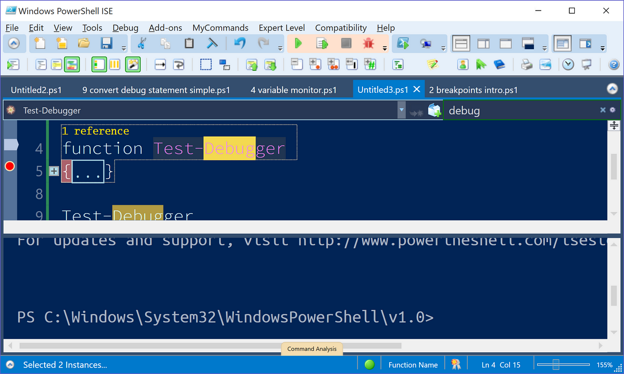Expand the collapsed function body on line 5
The image size is (624, 374).
coord(54,170)
